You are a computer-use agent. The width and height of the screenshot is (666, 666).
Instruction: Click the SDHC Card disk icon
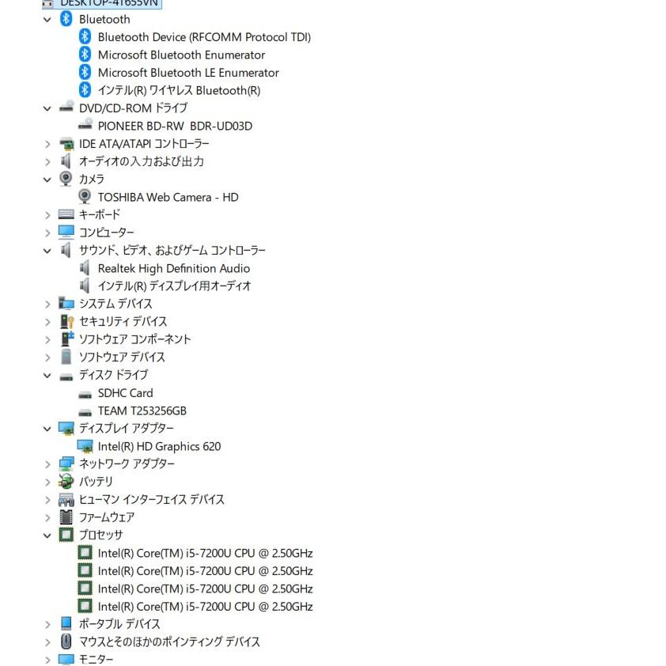85,393
